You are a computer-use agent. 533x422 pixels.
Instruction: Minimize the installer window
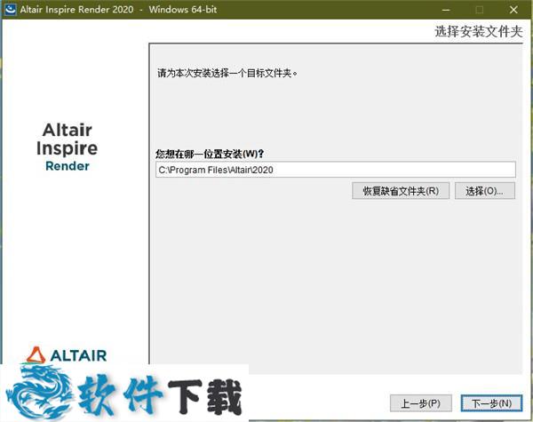tap(446, 10)
